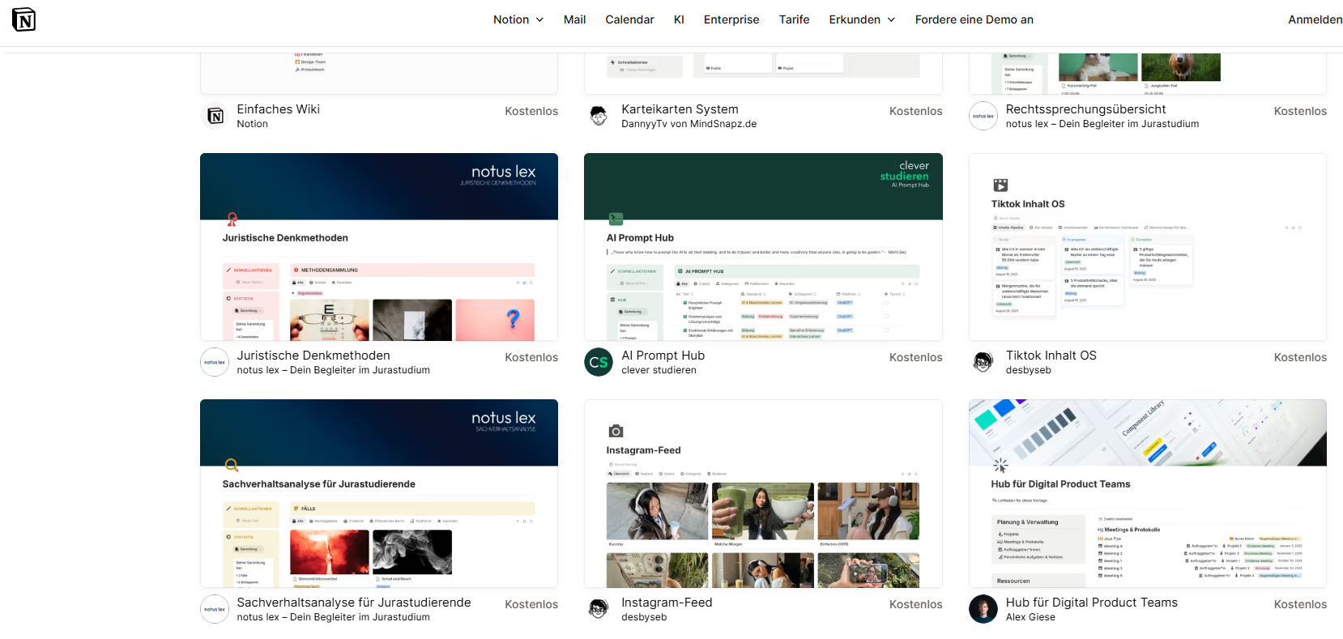Screen dimensions: 1343x639
Task: Expand the Erkunden dropdown
Action: click(862, 19)
